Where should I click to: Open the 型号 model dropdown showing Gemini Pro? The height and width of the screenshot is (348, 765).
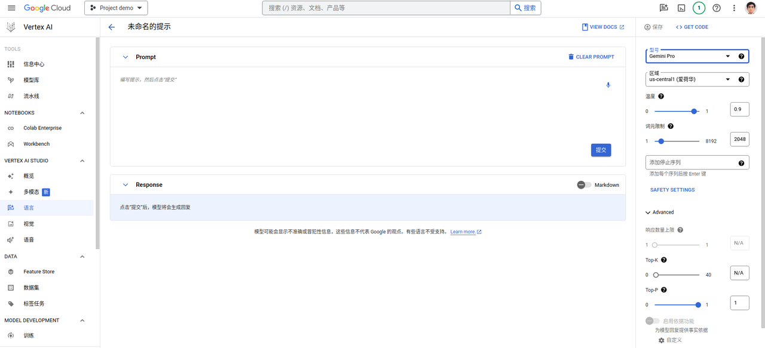coord(693,56)
